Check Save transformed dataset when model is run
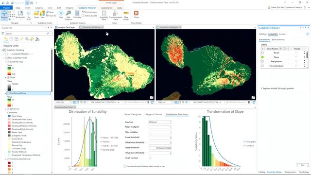Image resolution: width=311 pixels, height=175 pixels. click(x=125, y=166)
